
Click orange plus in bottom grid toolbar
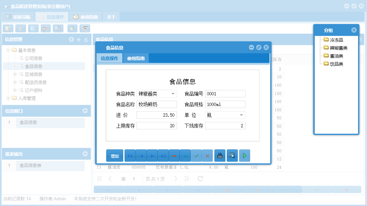click(x=227, y=190)
